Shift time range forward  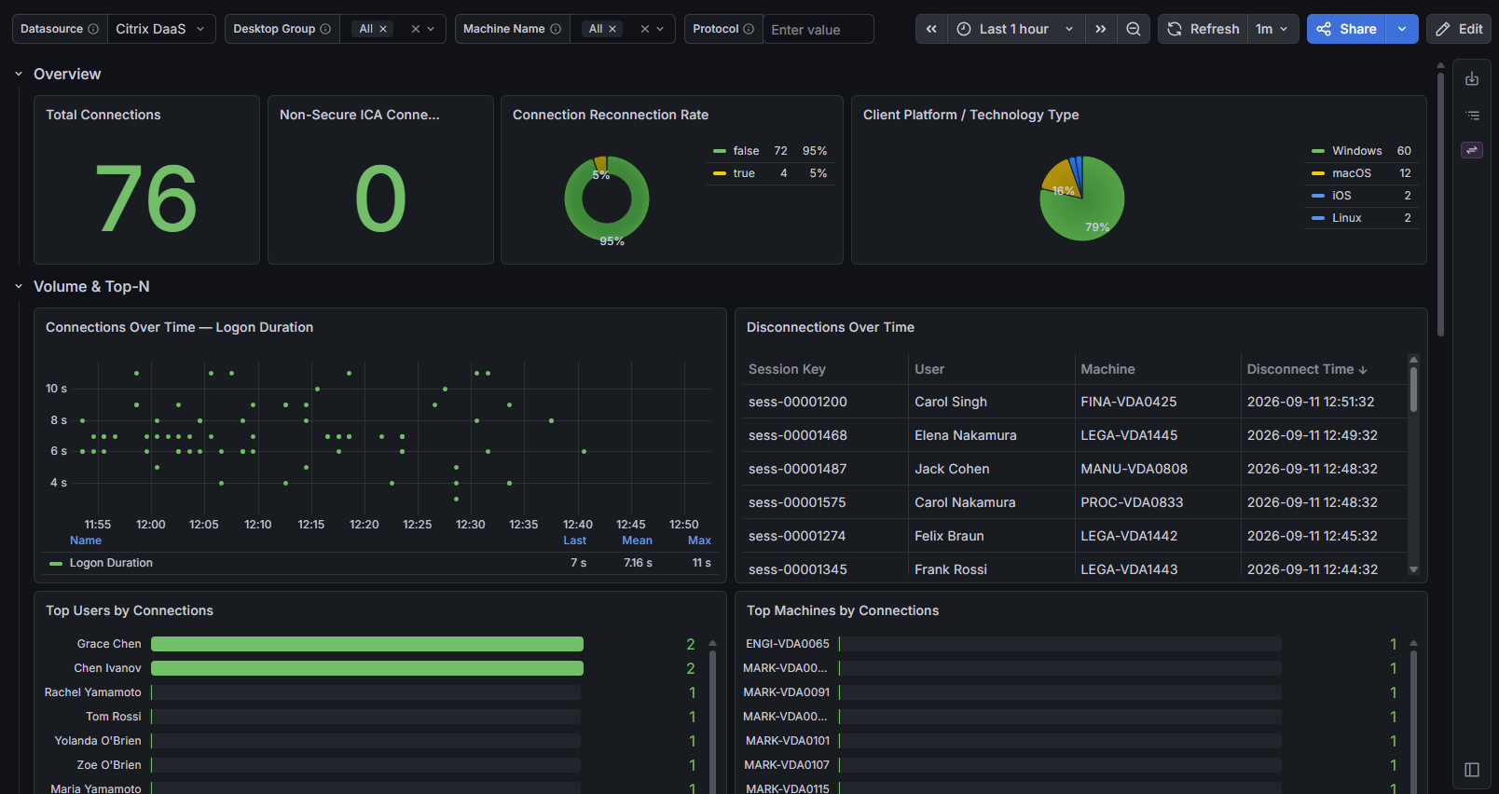pos(1101,29)
